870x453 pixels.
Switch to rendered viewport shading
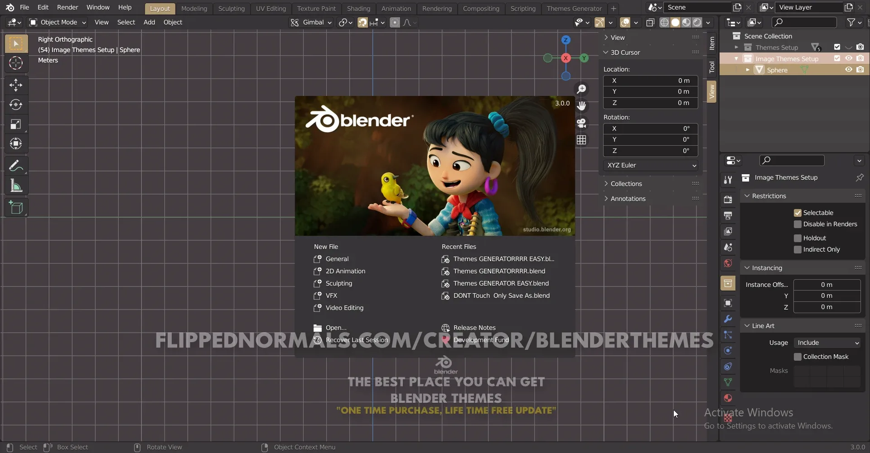697,23
